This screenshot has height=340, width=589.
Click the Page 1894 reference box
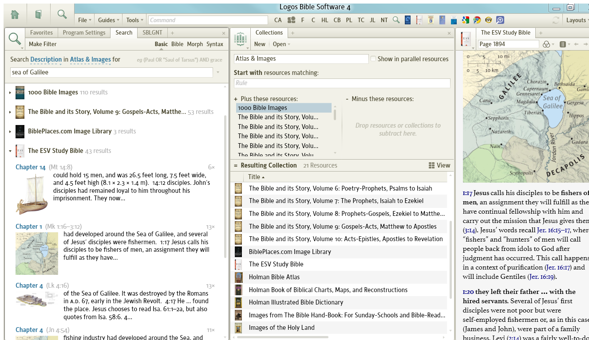(x=509, y=44)
